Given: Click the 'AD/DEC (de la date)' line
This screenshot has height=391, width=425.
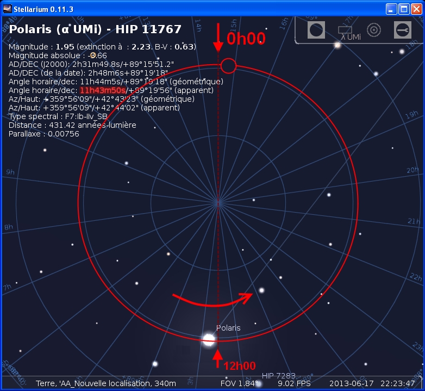Looking at the screenshot, I should tap(88, 73).
